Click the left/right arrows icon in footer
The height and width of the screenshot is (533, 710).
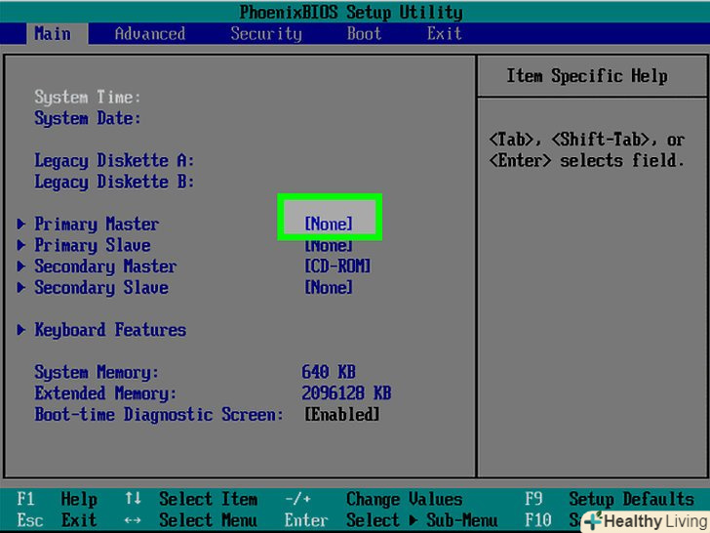click(133, 520)
